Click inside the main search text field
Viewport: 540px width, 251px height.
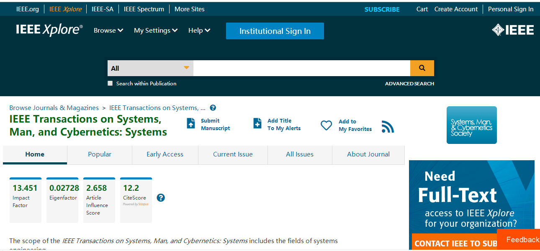pyautogui.click(x=301, y=68)
